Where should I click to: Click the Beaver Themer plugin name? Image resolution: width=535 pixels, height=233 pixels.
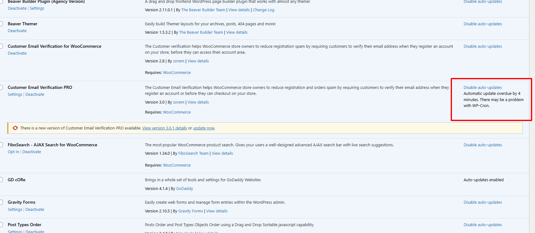click(x=22, y=24)
